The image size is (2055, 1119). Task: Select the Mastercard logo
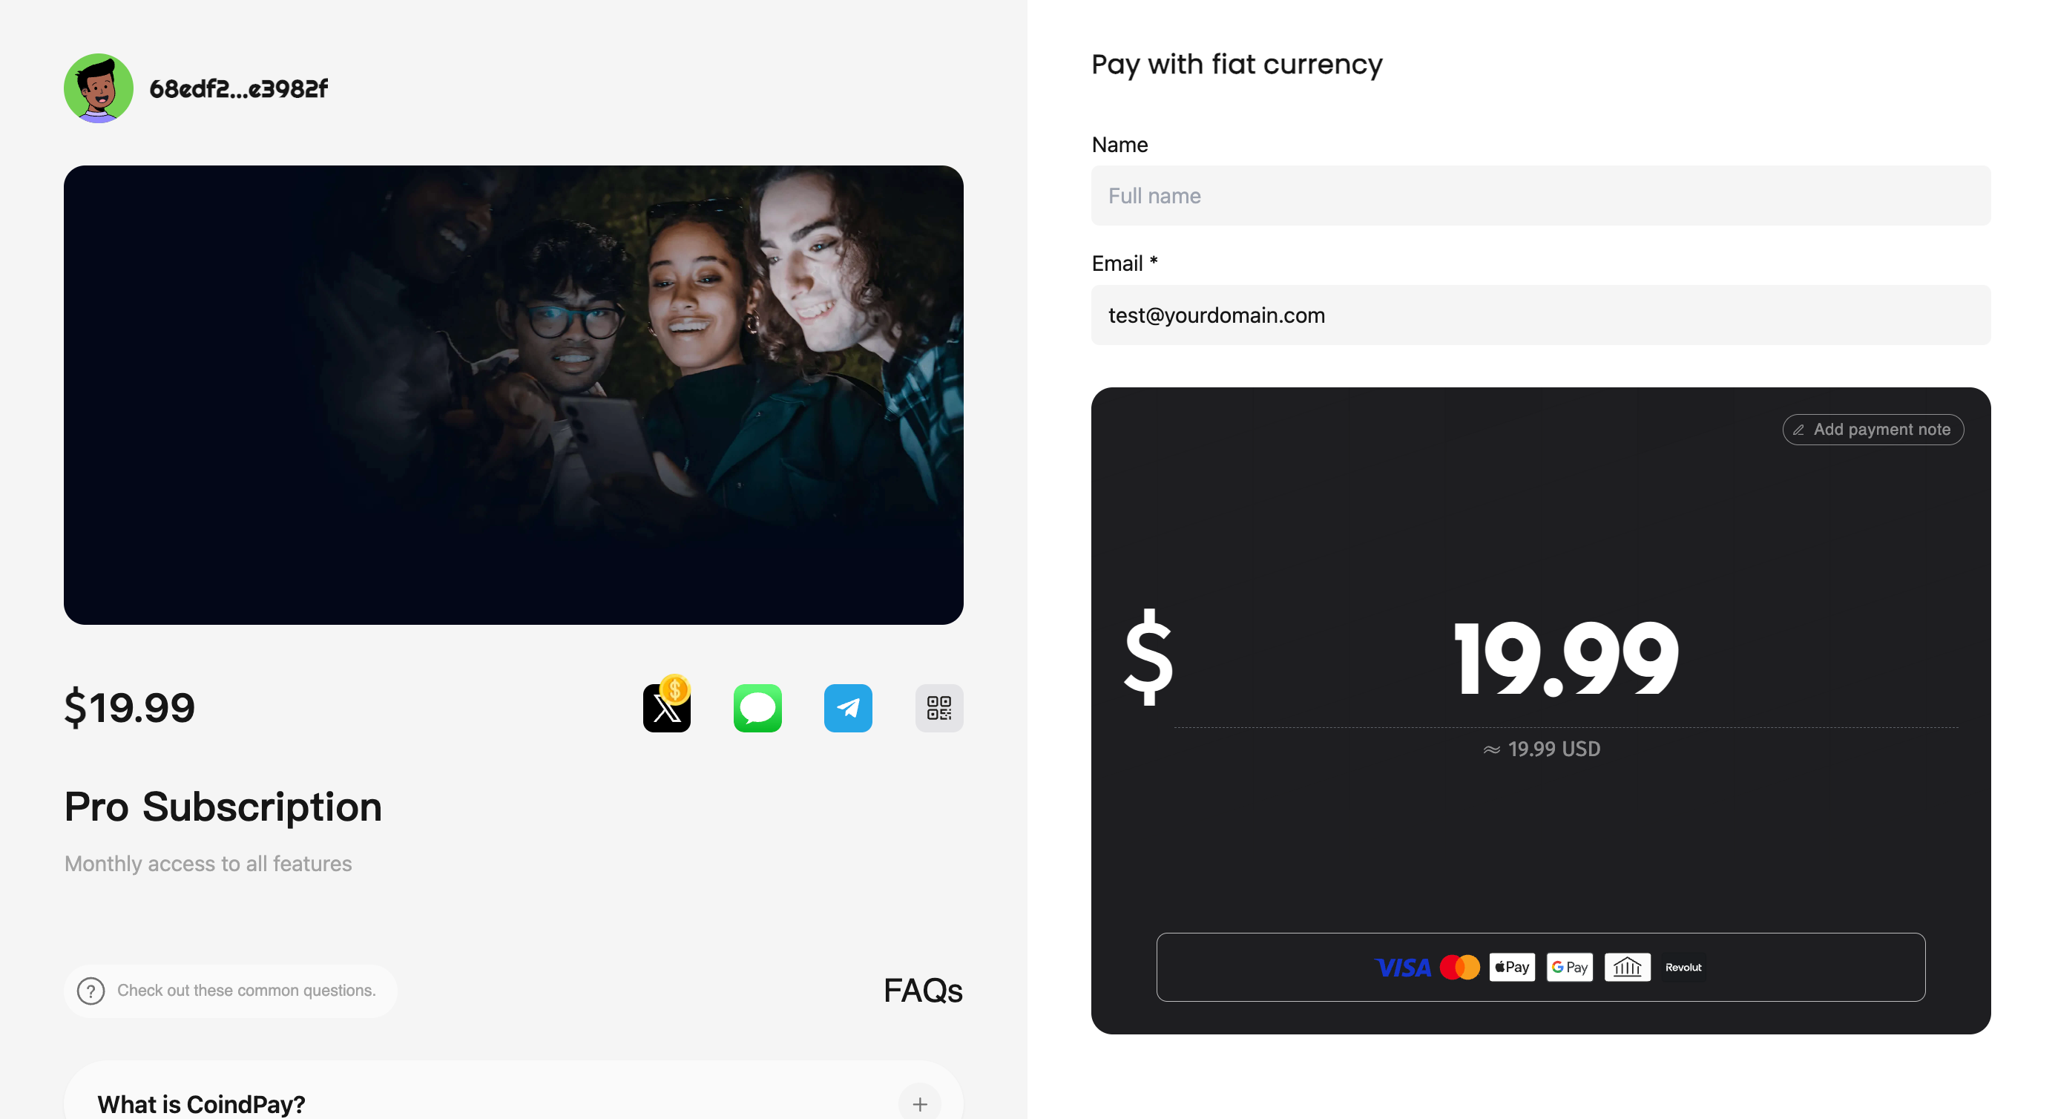point(1460,967)
